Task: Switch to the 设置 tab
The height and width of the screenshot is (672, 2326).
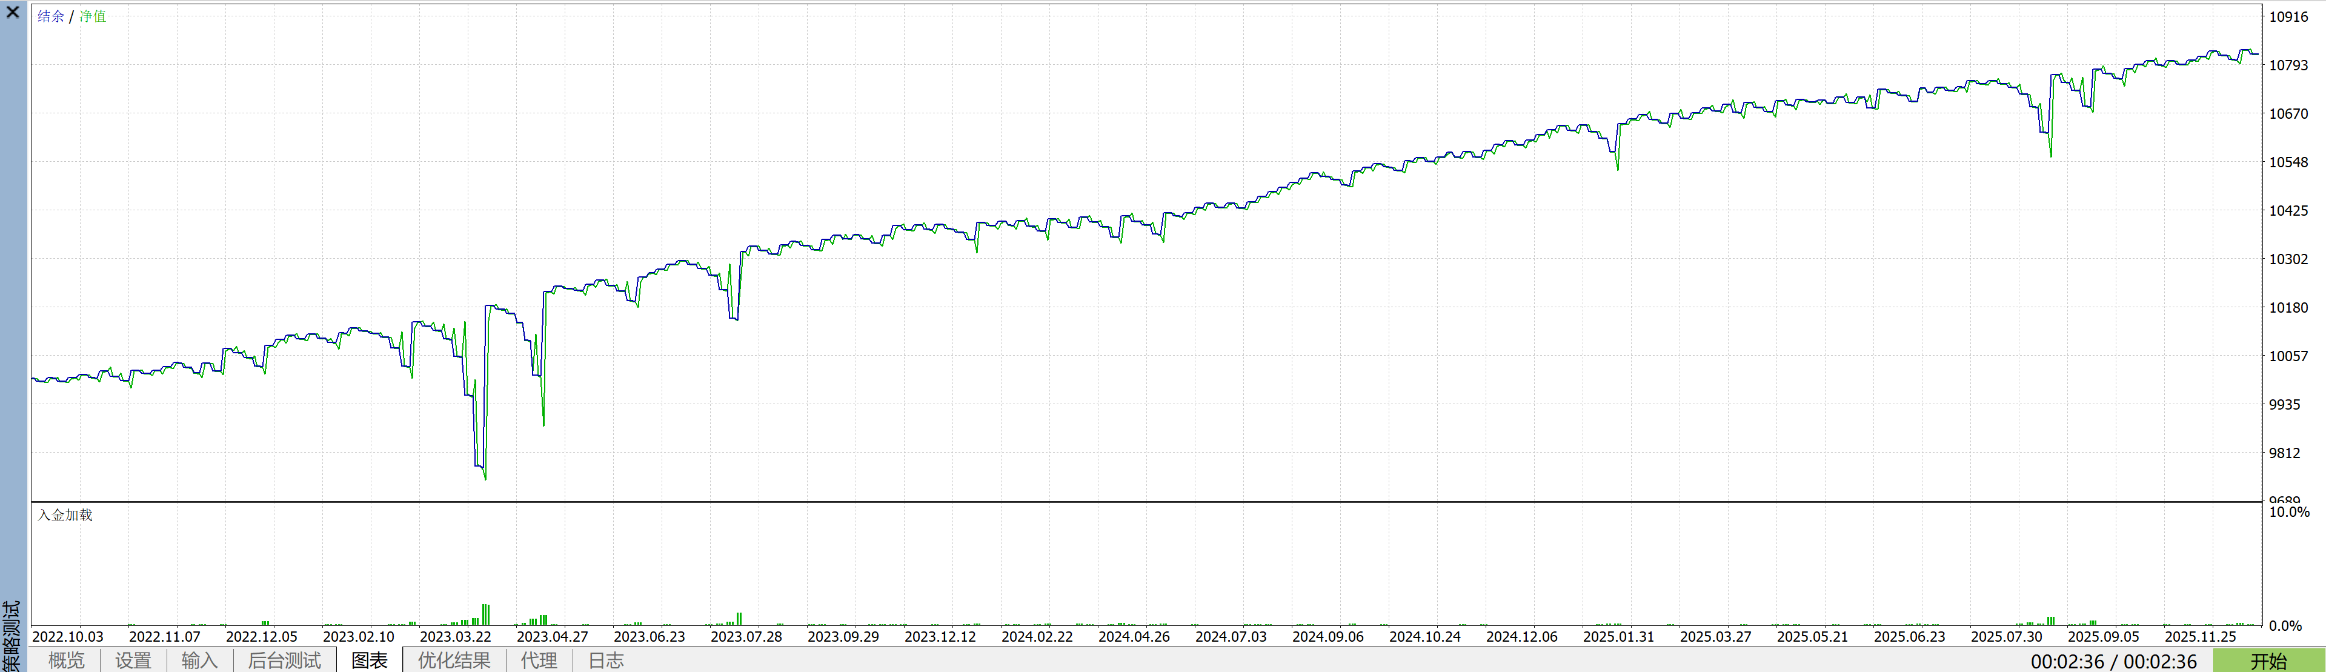Action: (x=133, y=660)
